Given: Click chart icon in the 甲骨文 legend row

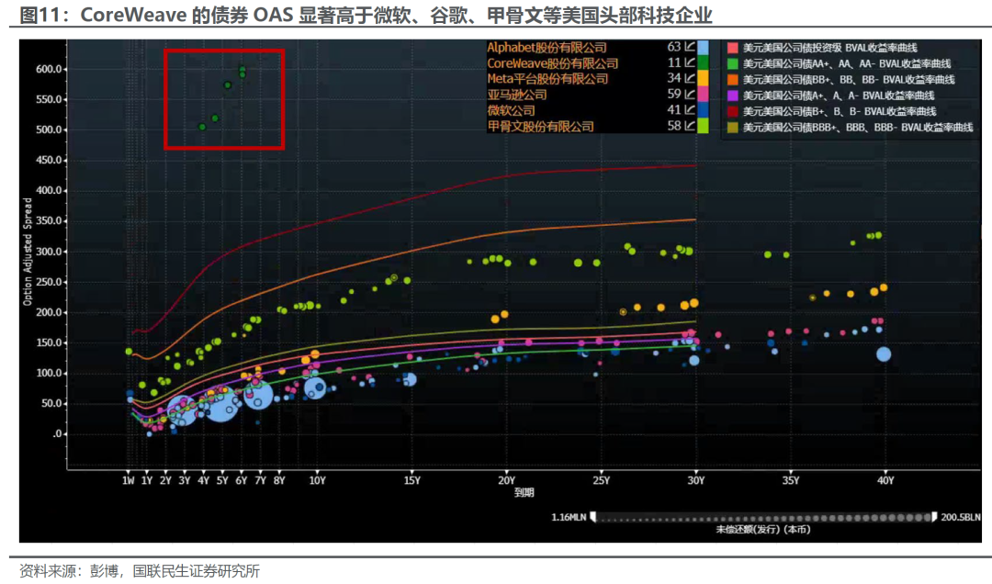Looking at the screenshot, I should click(x=690, y=126).
